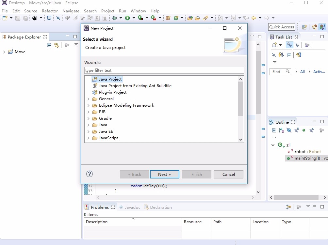The image size is (328, 245).
Task: Expand the Java EE wizard folder
Action: [88, 131]
